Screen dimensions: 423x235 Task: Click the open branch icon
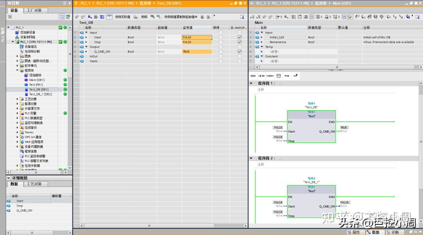point(287,76)
